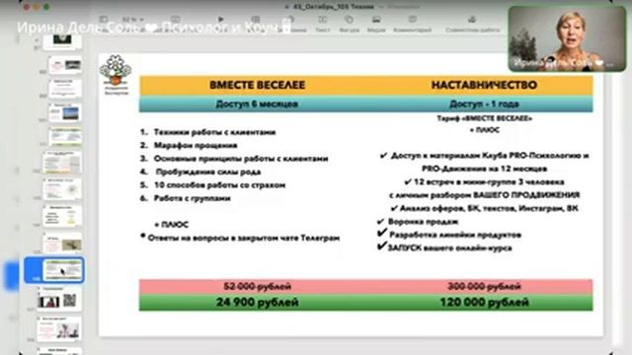This screenshot has width=632, height=355.
Task: Click 'Основные принципы работы с клиентами'
Action: [x=241, y=159]
